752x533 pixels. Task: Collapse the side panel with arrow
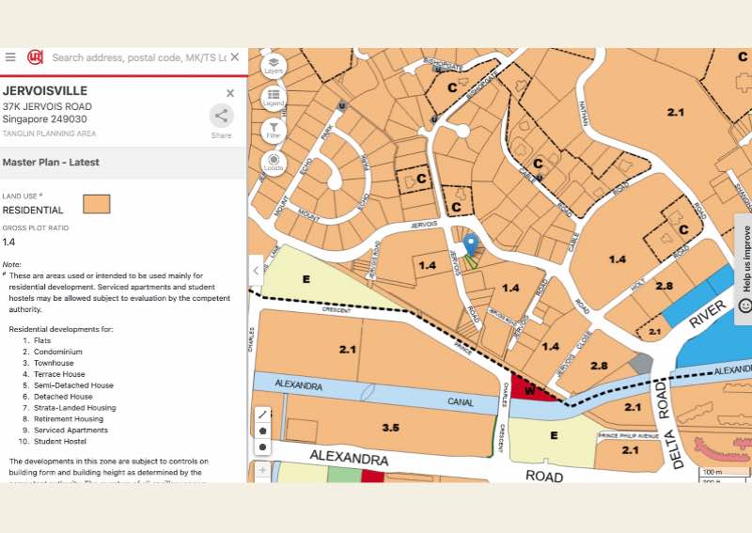(x=256, y=270)
